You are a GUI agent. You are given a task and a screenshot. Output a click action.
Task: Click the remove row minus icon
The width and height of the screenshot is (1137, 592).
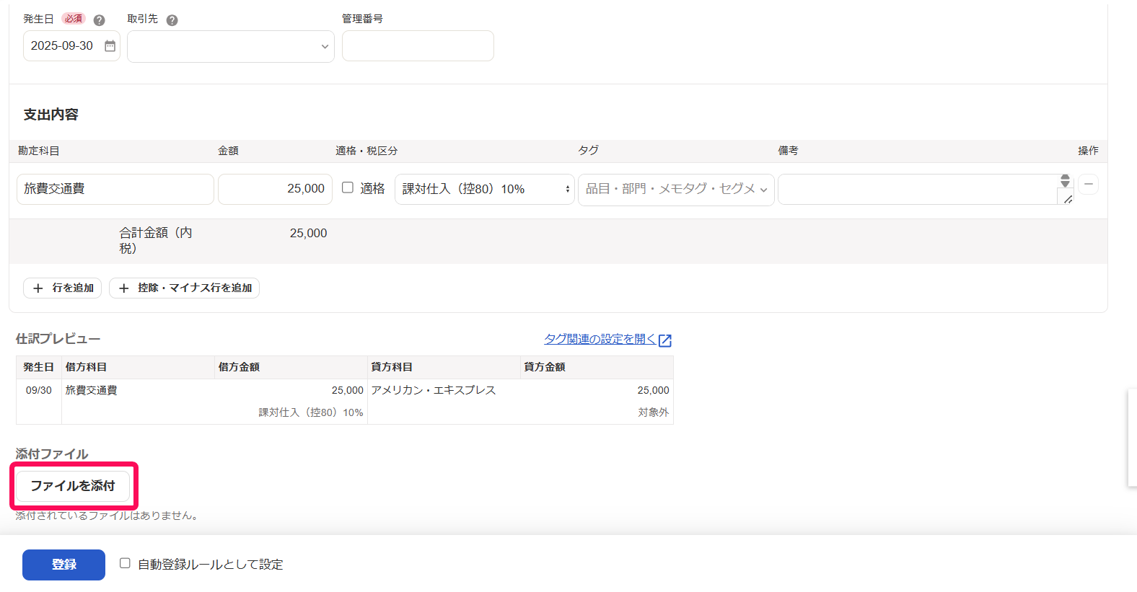[x=1089, y=184]
